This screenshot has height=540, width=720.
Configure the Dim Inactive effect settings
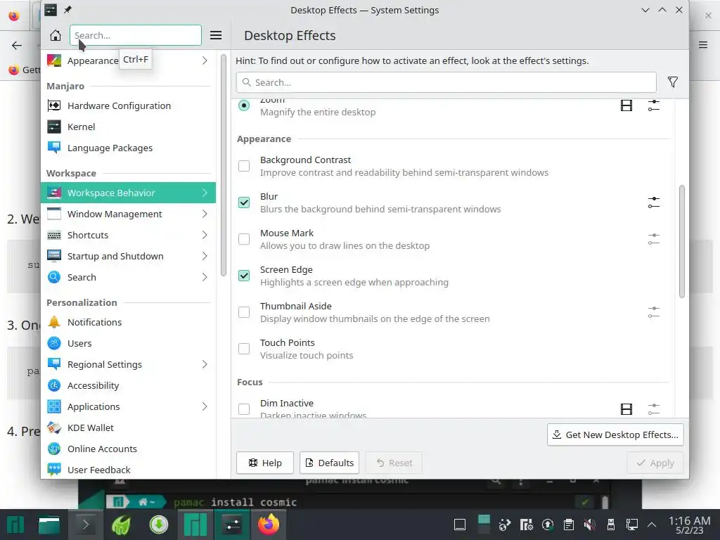click(x=654, y=409)
